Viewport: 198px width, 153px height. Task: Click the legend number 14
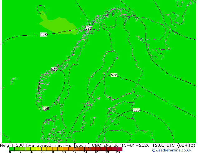pyautogui.click(x=86, y=152)
